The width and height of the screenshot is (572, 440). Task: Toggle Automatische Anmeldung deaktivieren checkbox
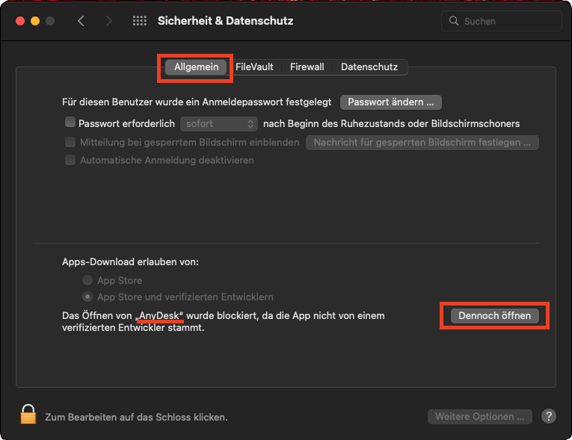[70, 160]
